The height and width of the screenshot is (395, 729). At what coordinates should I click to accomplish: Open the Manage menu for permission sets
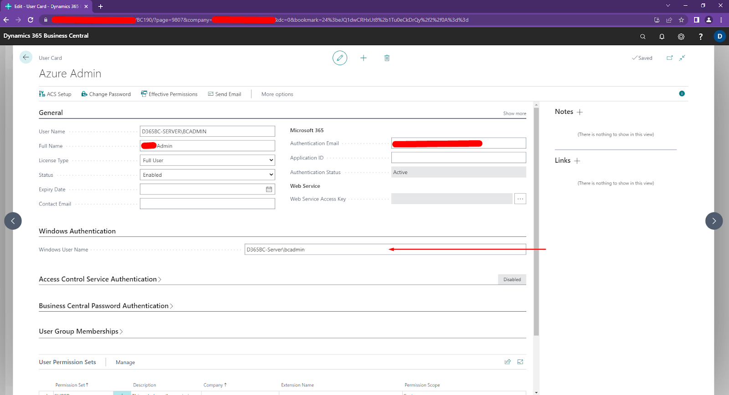125,362
